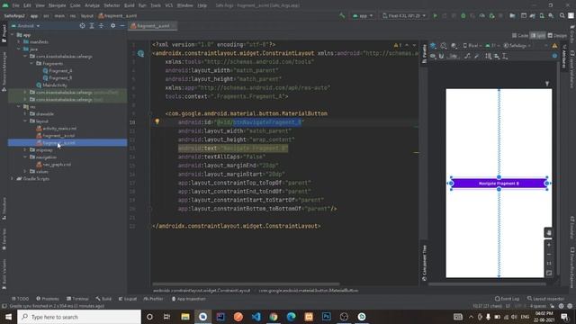Open the Terminal tool window
The image size is (576, 324).
tap(77, 299)
